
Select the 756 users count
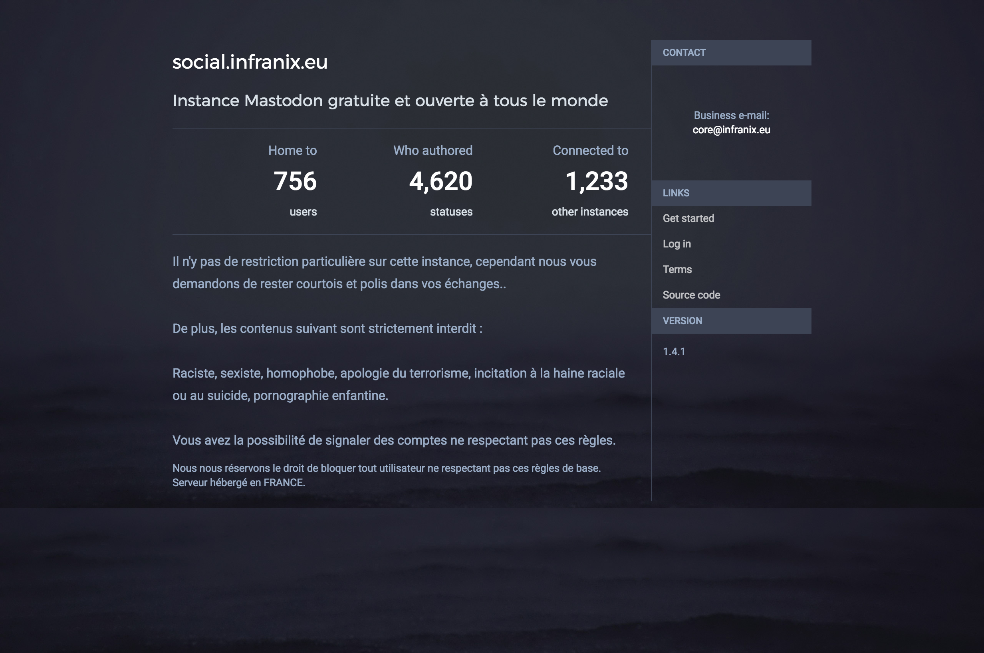click(x=295, y=181)
